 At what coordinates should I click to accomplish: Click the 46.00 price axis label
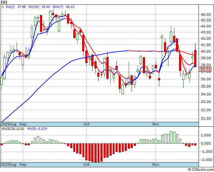click(x=206, y=14)
